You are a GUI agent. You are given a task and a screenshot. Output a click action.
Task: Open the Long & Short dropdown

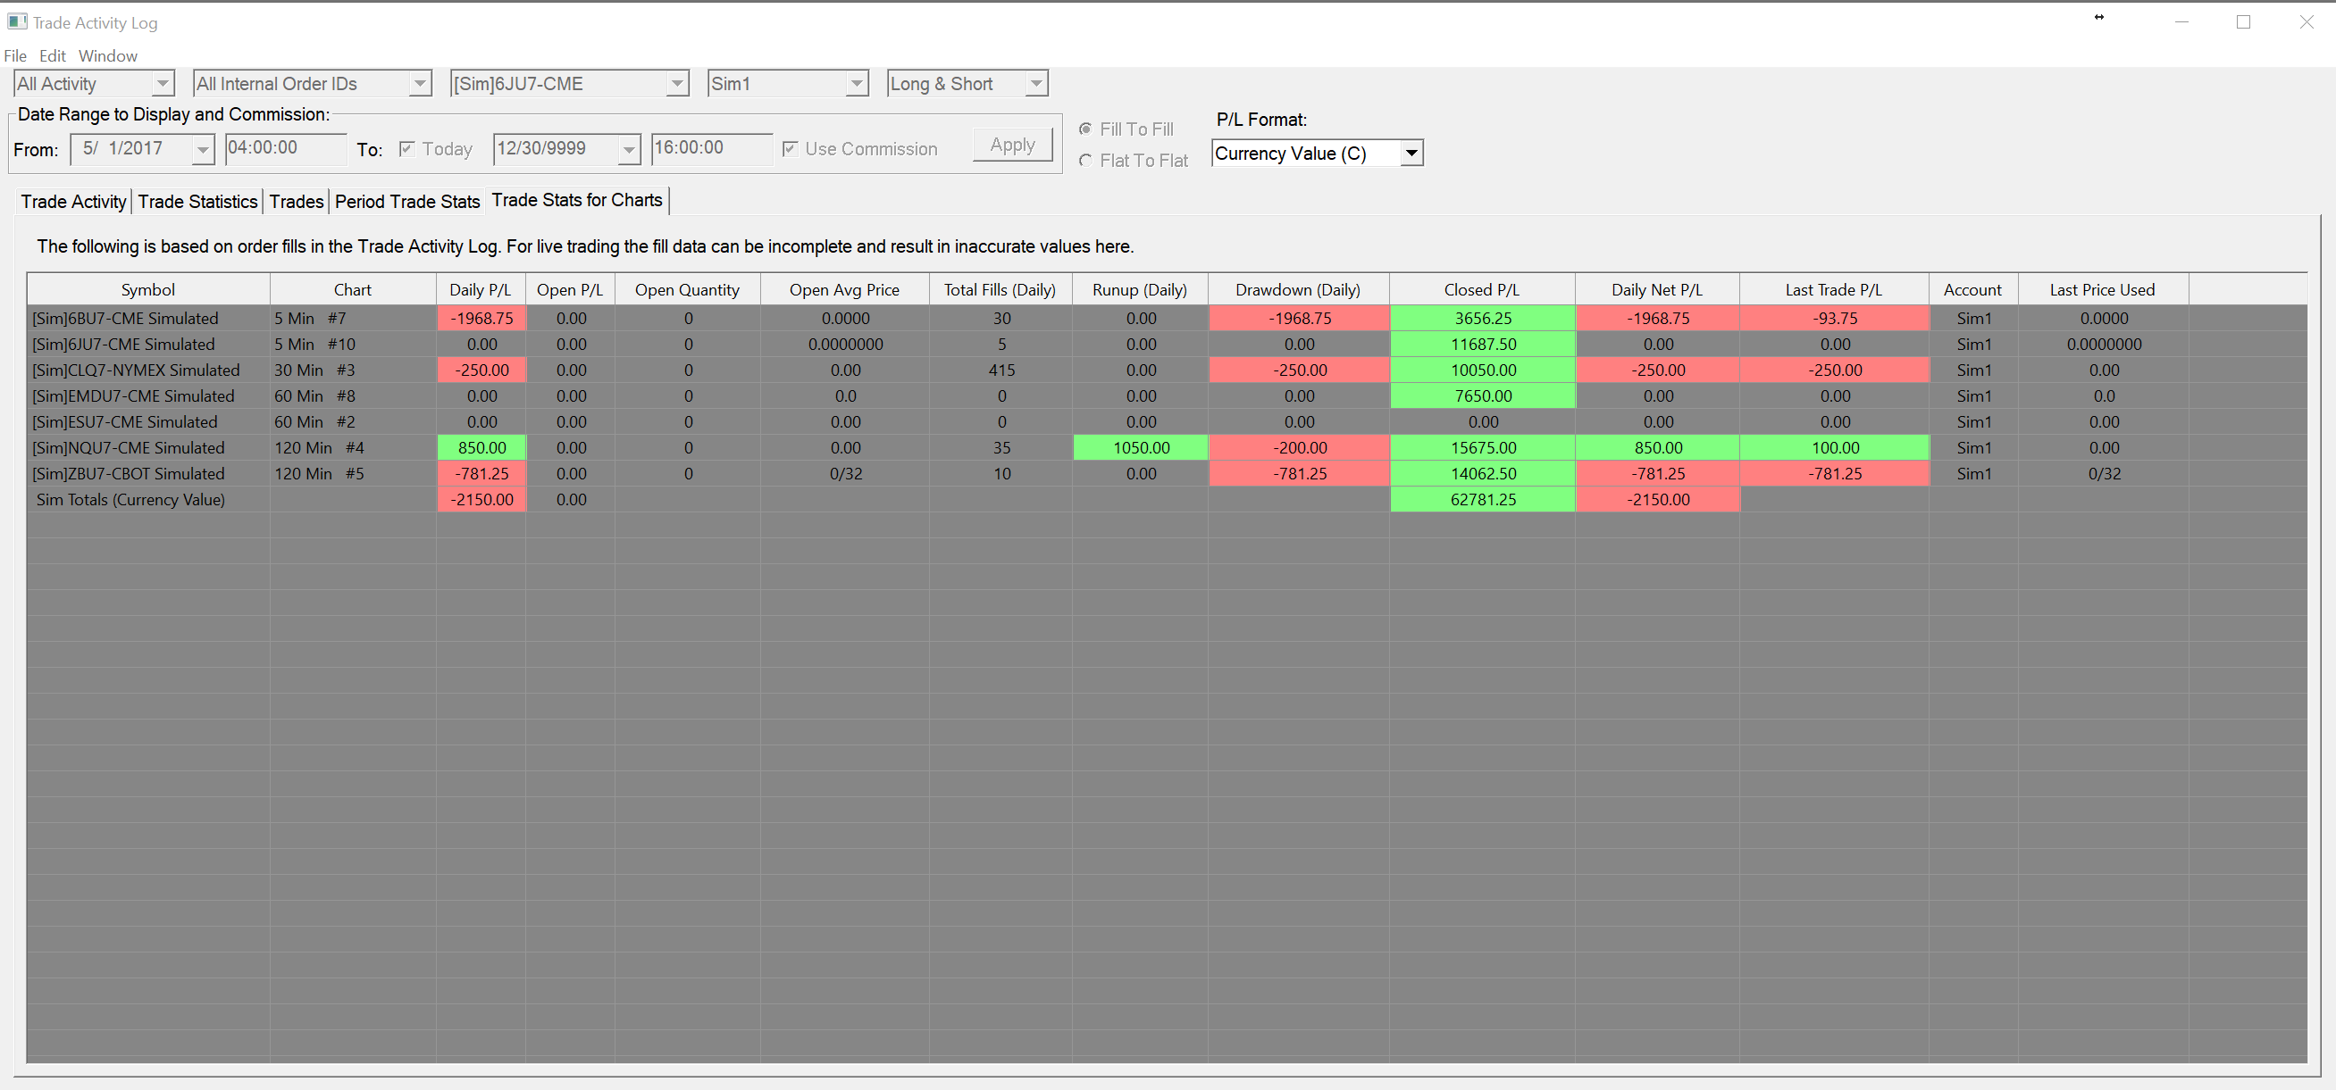click(1035, 83)
